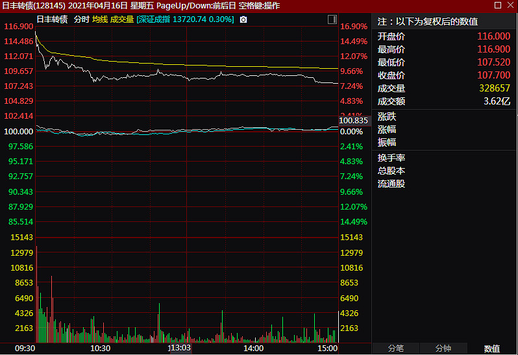Click the 注：以下为复权后的数值 note

[428, 22]
